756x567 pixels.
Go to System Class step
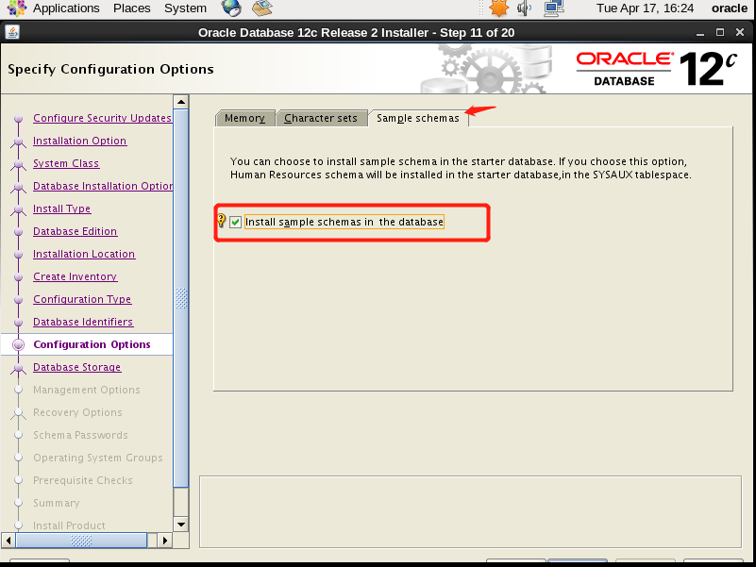tap(66, 163)
